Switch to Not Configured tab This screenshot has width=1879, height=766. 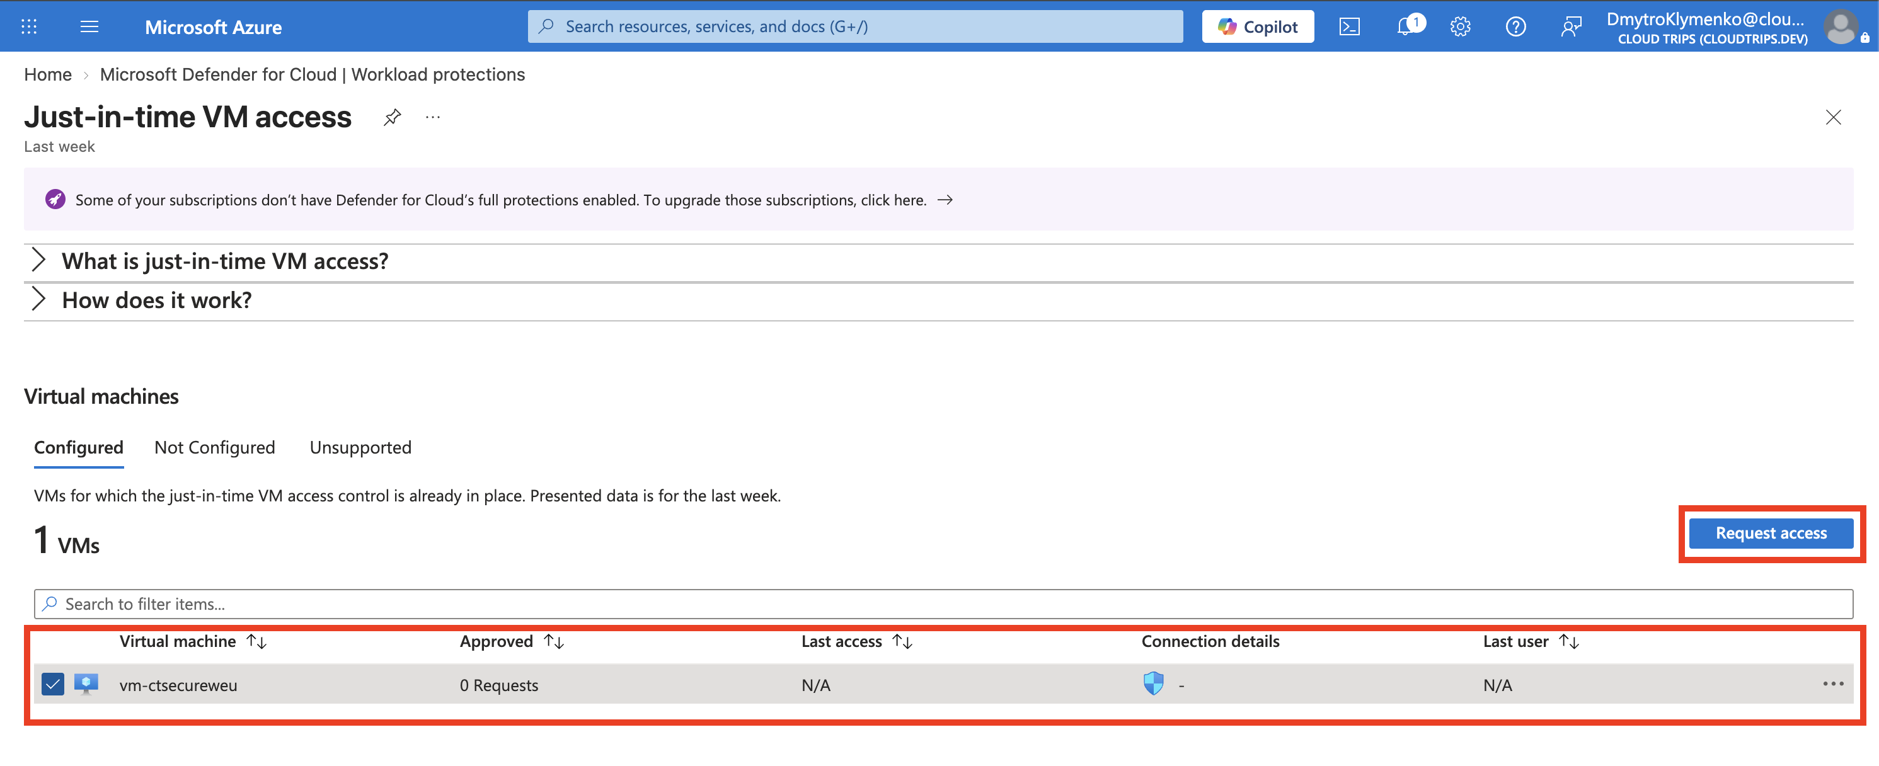click(x=214, y=447)
